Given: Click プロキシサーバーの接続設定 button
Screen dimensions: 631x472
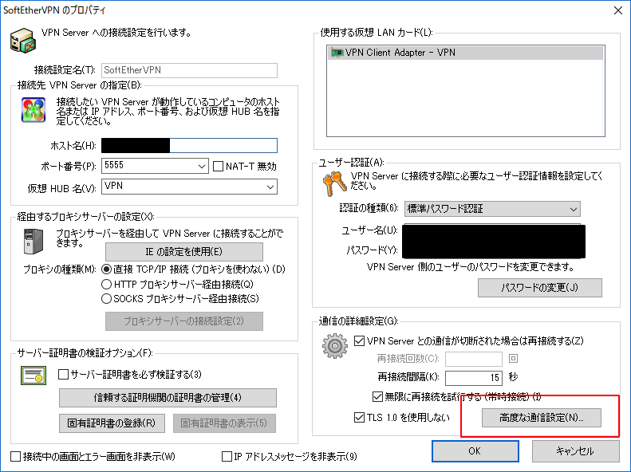Looking at the screenshot, I should (x=184, y=321).
